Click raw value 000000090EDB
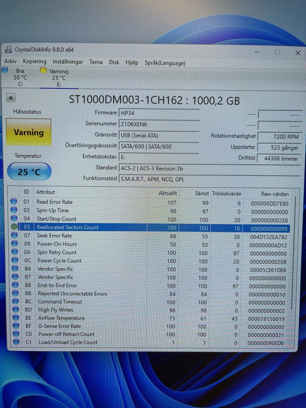Viewport: 306px width, 408px height. pos(266,343)
